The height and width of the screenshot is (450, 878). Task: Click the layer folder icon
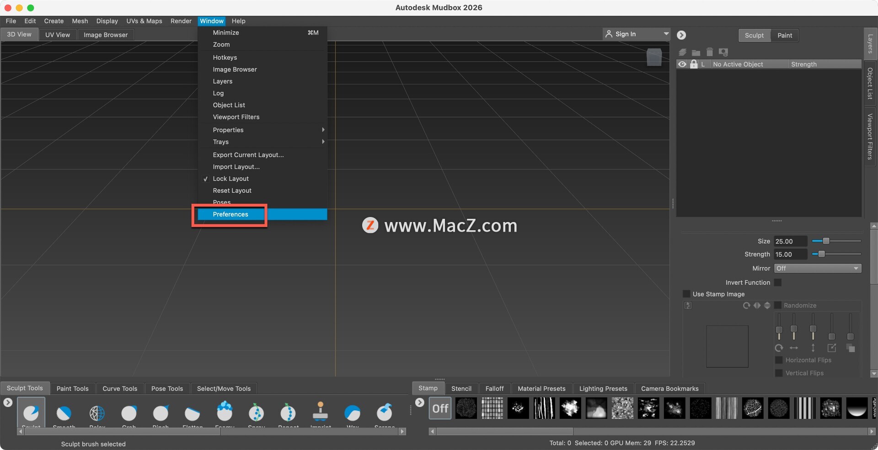696,53
